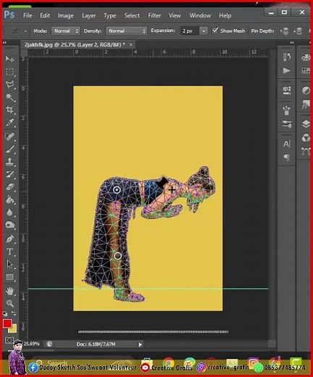The height and width of the screenshot is (377, 313).
Task: Swap foreground and background colors
Action: tap(14, 313)
